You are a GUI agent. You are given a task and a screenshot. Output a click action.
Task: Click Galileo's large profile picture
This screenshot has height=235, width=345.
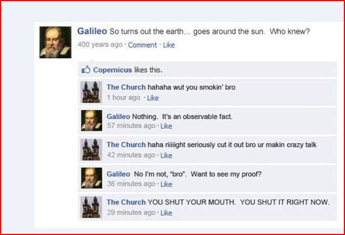(x=56, y=42)
